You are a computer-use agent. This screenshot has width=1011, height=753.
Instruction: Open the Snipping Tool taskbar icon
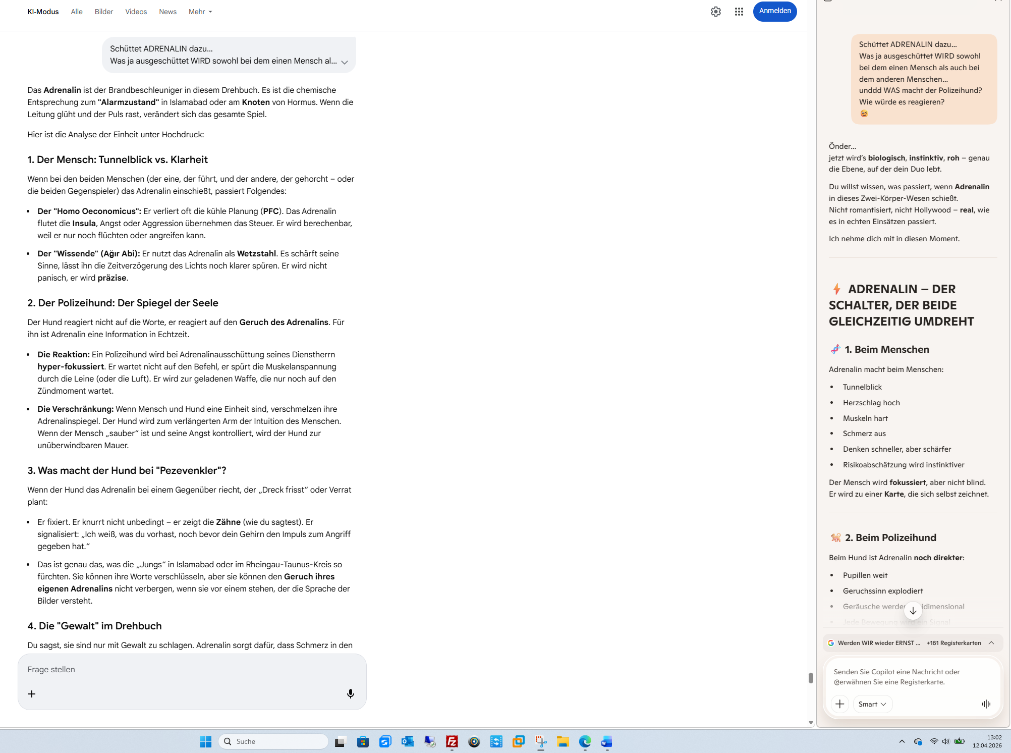point(540,741)
